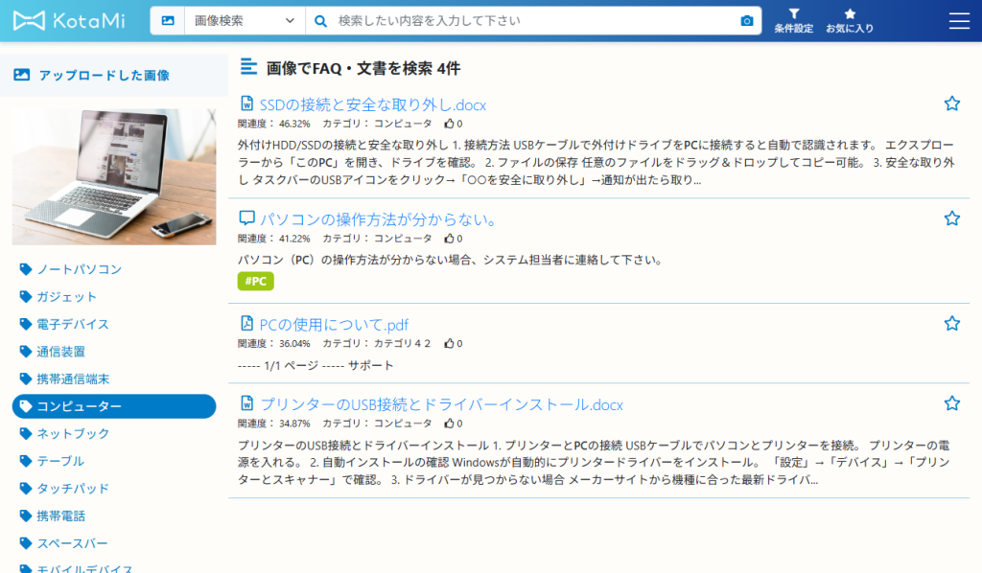The image size is (982, 573).
Task: Select the ノートパソコン tag
Action: coord(79,269)
